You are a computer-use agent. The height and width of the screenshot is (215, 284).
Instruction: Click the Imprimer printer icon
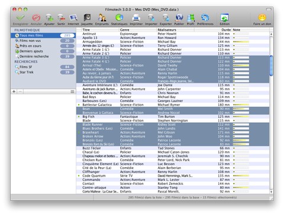[136, 18]
